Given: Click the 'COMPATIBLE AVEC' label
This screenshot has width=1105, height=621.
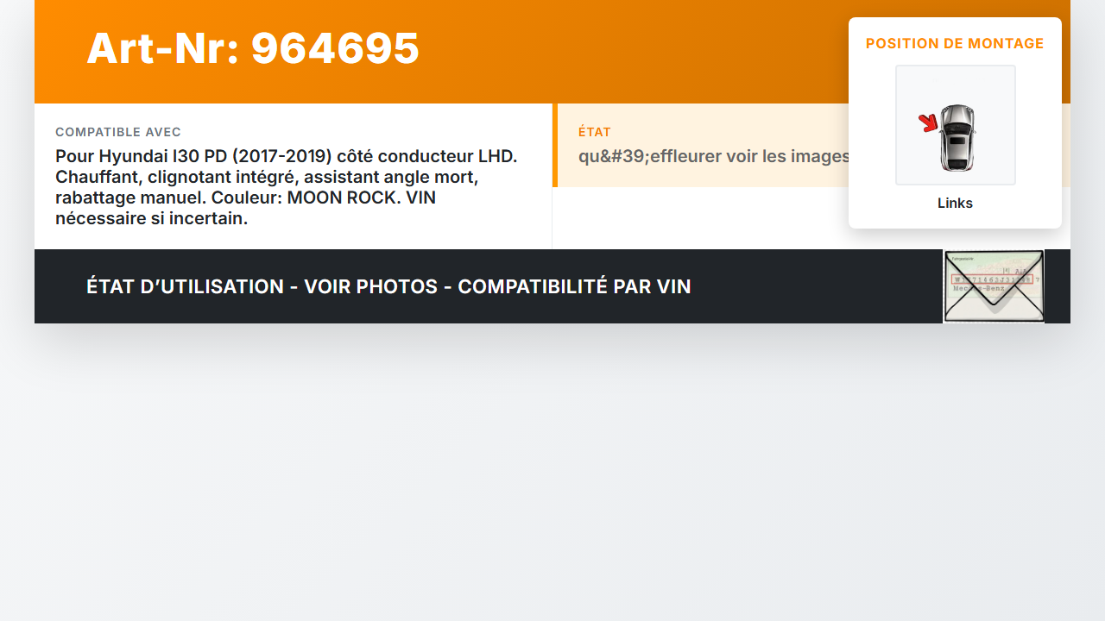Looking at the screenshot, I should pos(118,132).
